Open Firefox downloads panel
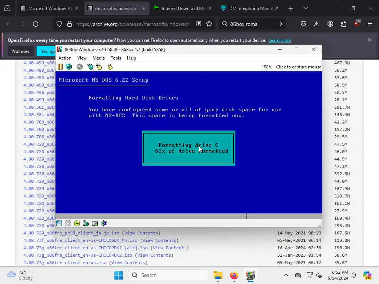379x284 pixels. click(x=317, y=24)
